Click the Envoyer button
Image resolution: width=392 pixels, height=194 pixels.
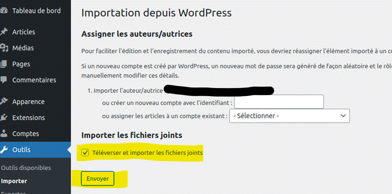click(x=97, y=179)
